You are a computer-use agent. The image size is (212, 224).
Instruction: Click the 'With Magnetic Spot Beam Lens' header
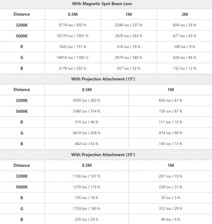coord(106,4)
